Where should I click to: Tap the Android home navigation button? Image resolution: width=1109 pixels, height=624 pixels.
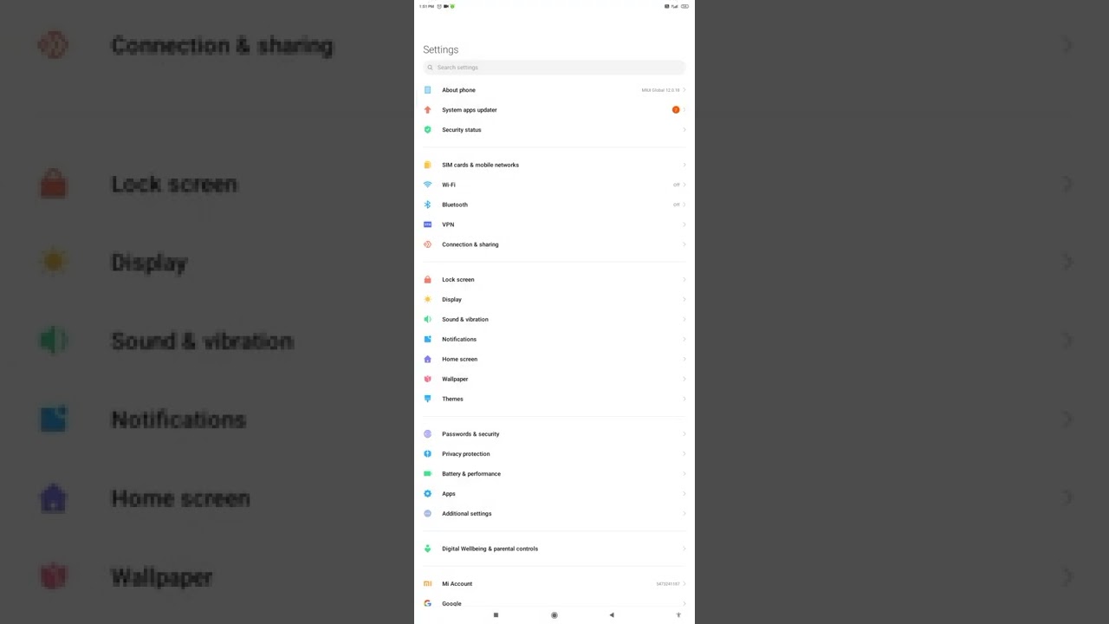[x=554, y=615]
